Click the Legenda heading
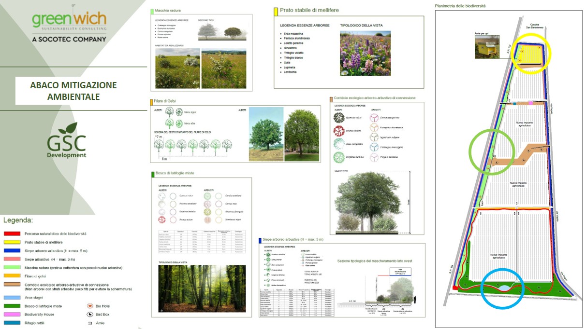 point(18,220)
